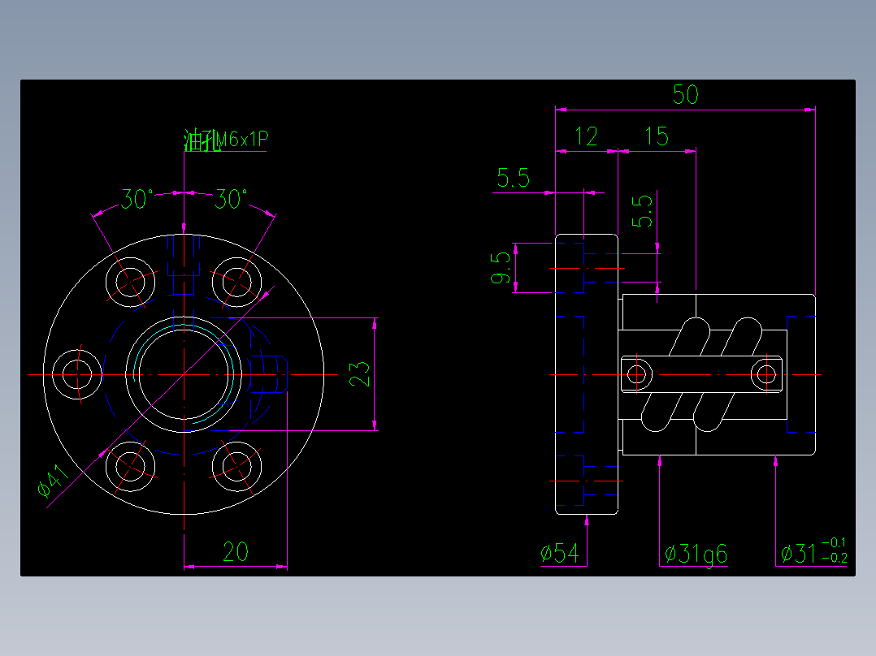Select the 15 length dimension

pos(657,136)
